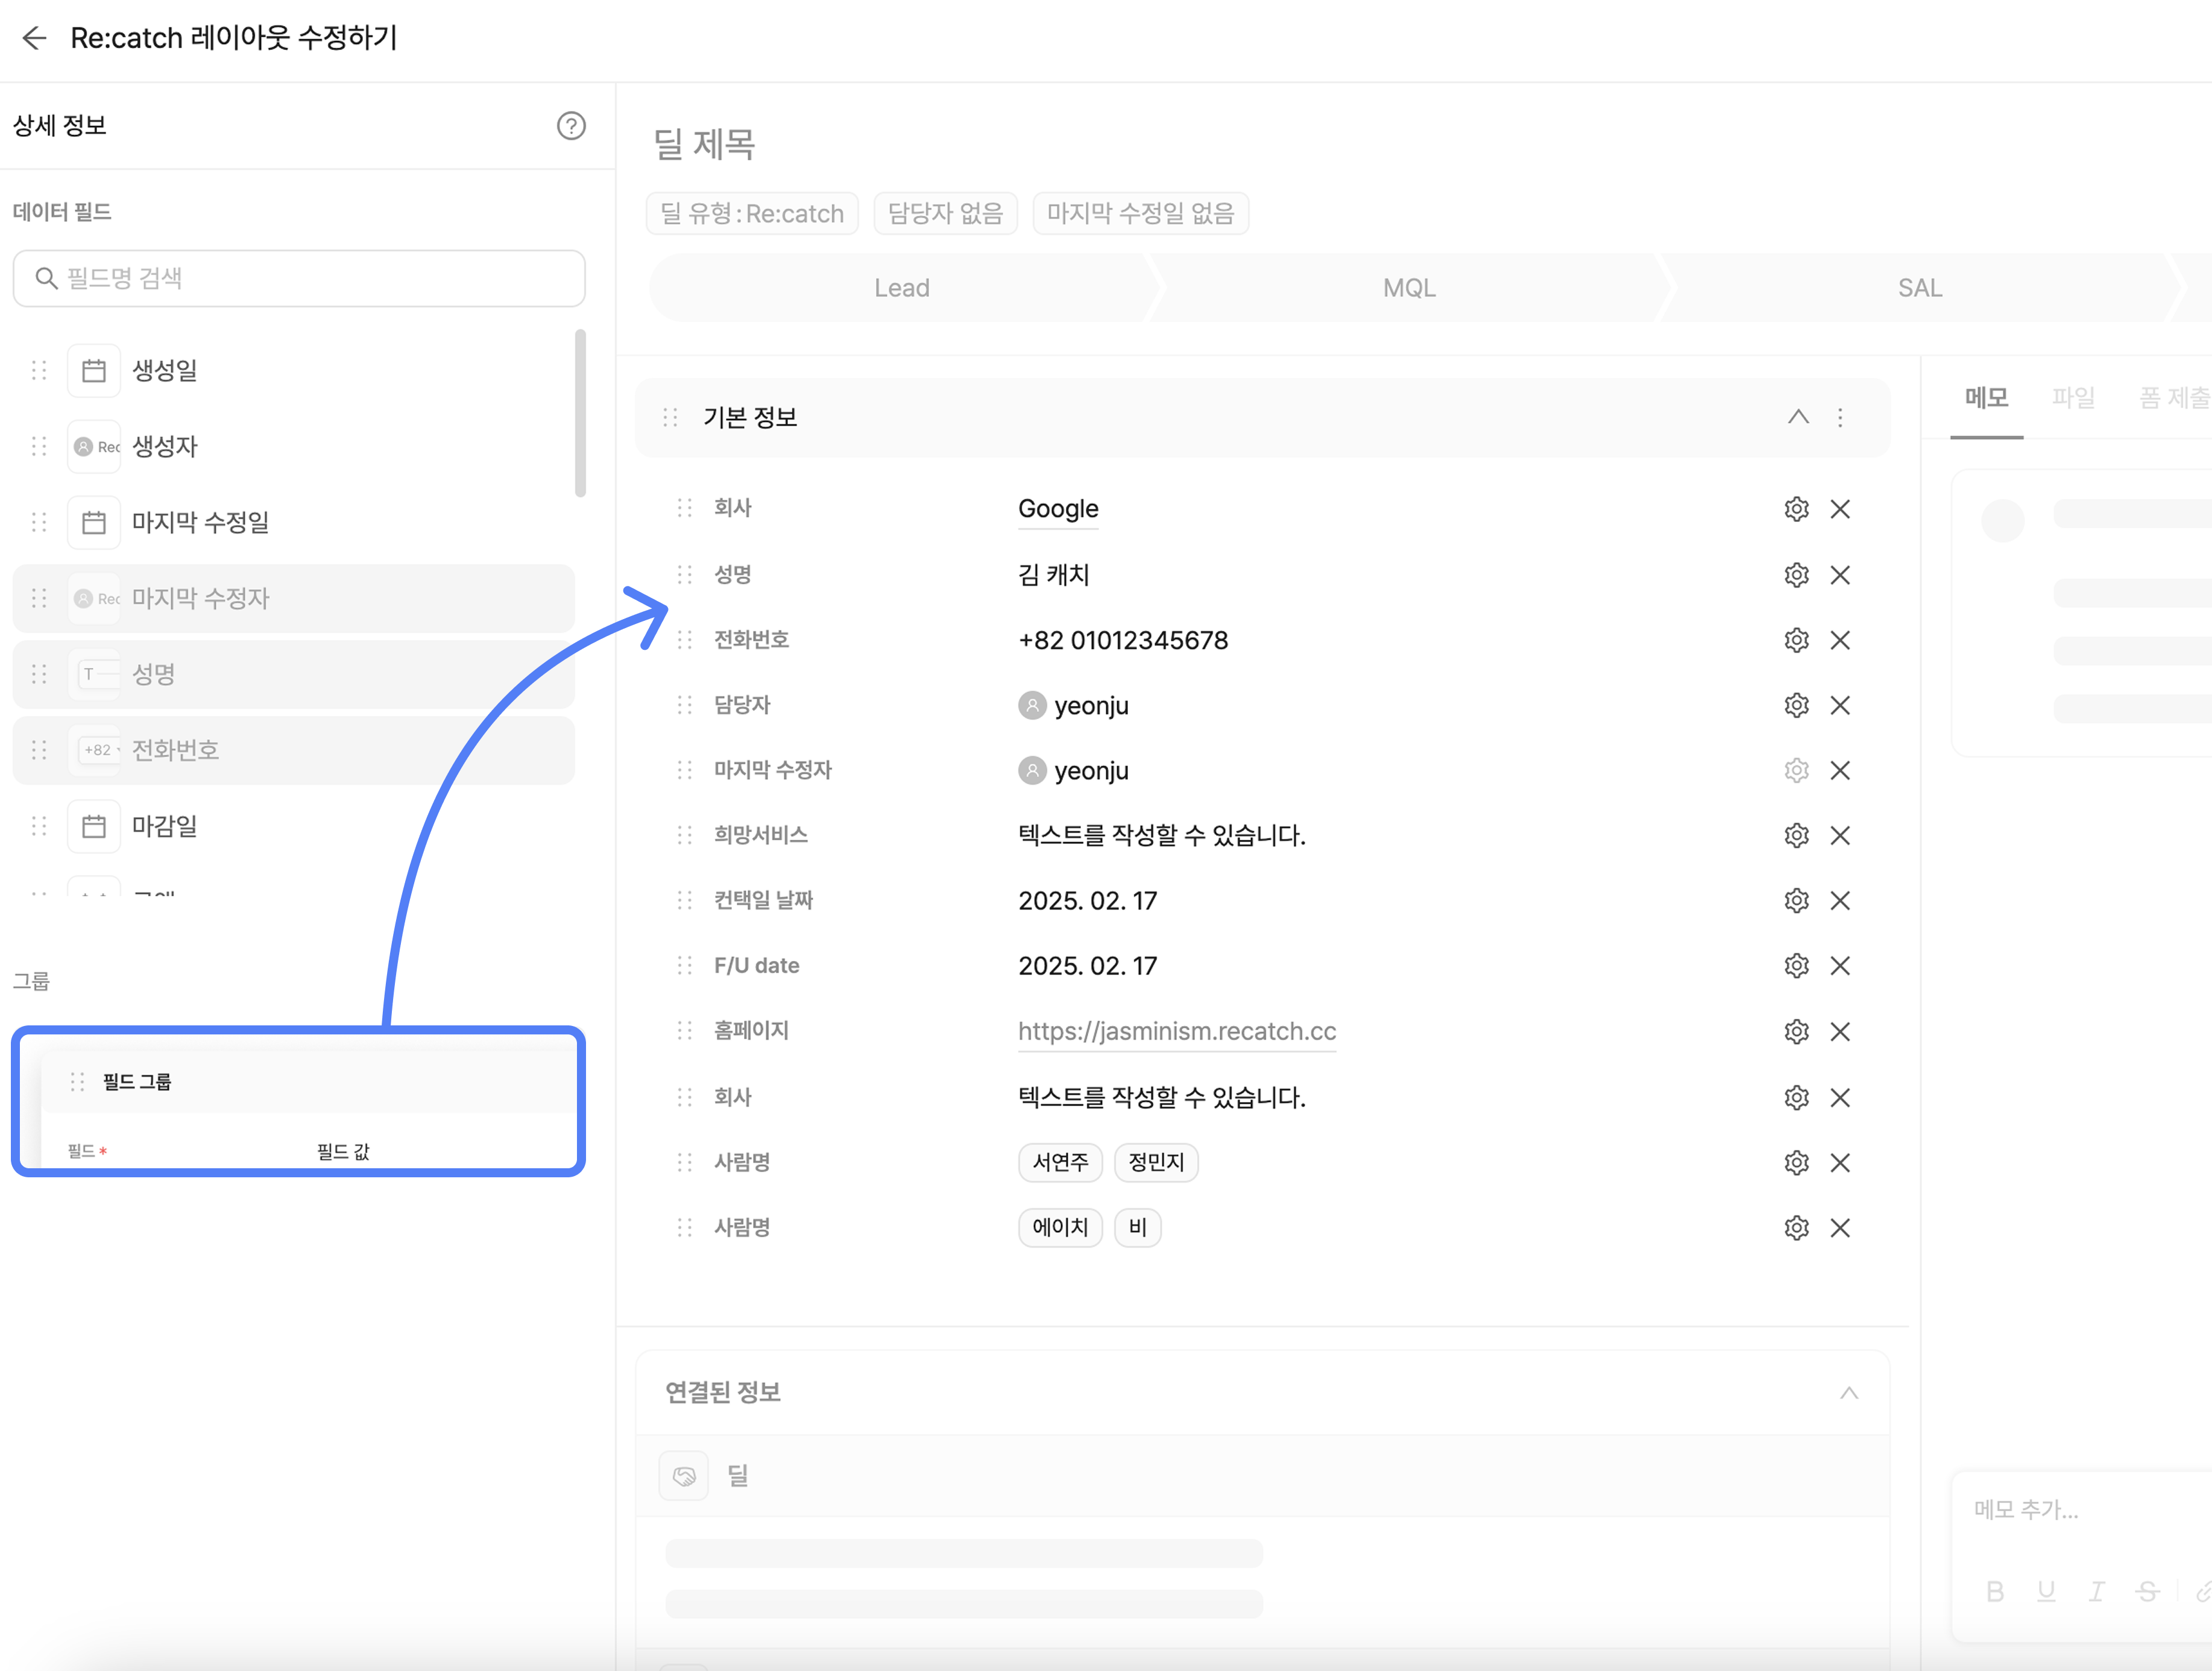Switch to the 메모 tab
Image resolution: width=2212 pixels, height=1671 pixels.
point(1986,398)
